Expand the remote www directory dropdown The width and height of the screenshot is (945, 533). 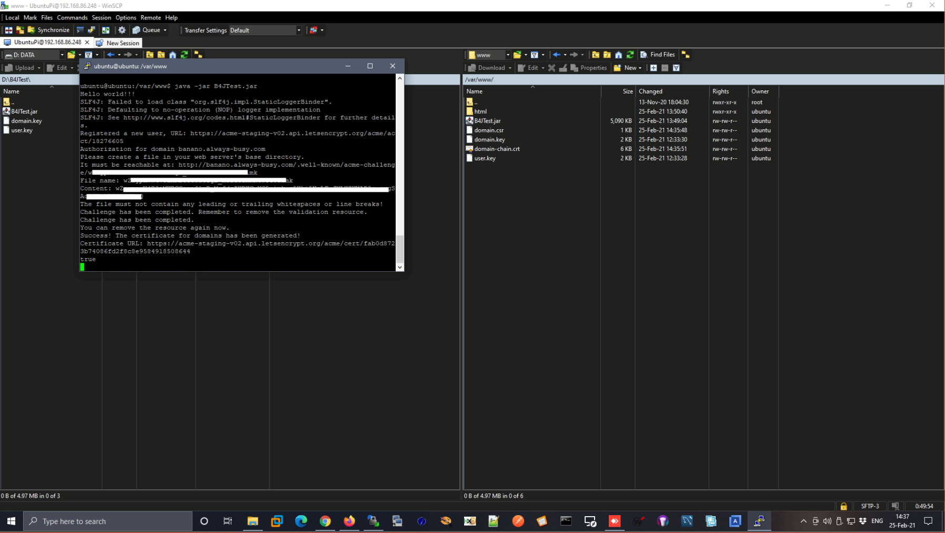pyautogui.click(x=507, y=55)
